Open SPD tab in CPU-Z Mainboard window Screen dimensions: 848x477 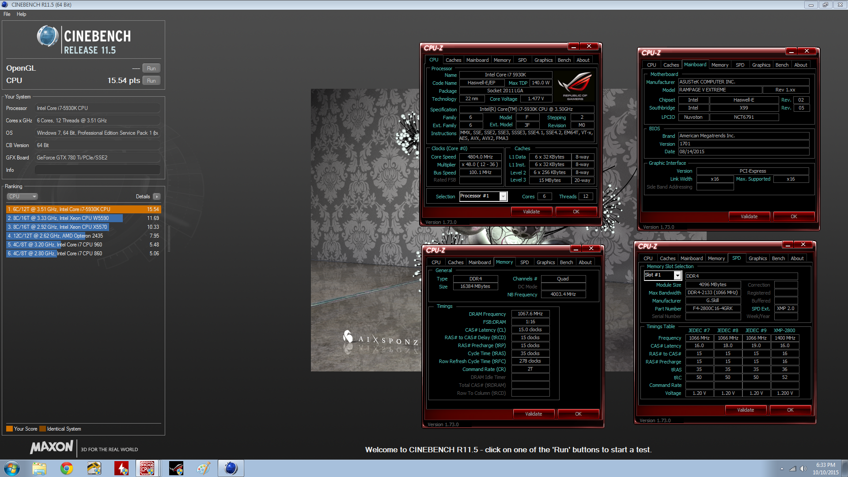click(740, 65)
